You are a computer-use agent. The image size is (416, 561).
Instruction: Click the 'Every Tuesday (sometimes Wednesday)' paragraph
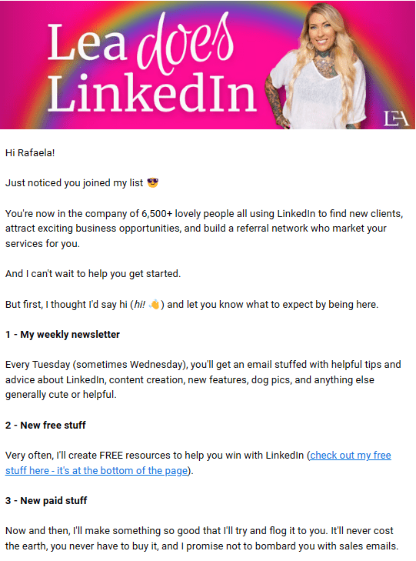(x=203, y=379)
